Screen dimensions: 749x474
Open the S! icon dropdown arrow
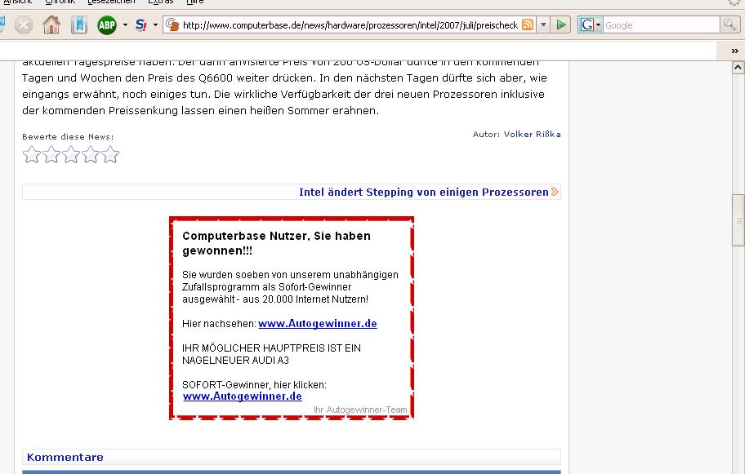coord(155,24)
